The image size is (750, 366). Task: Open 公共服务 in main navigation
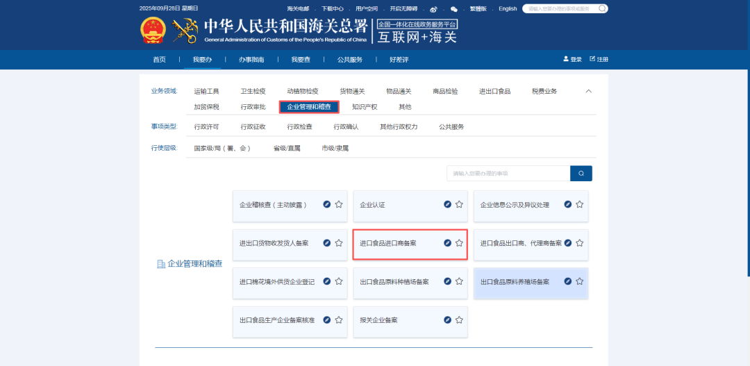click(x=350, y=60)
